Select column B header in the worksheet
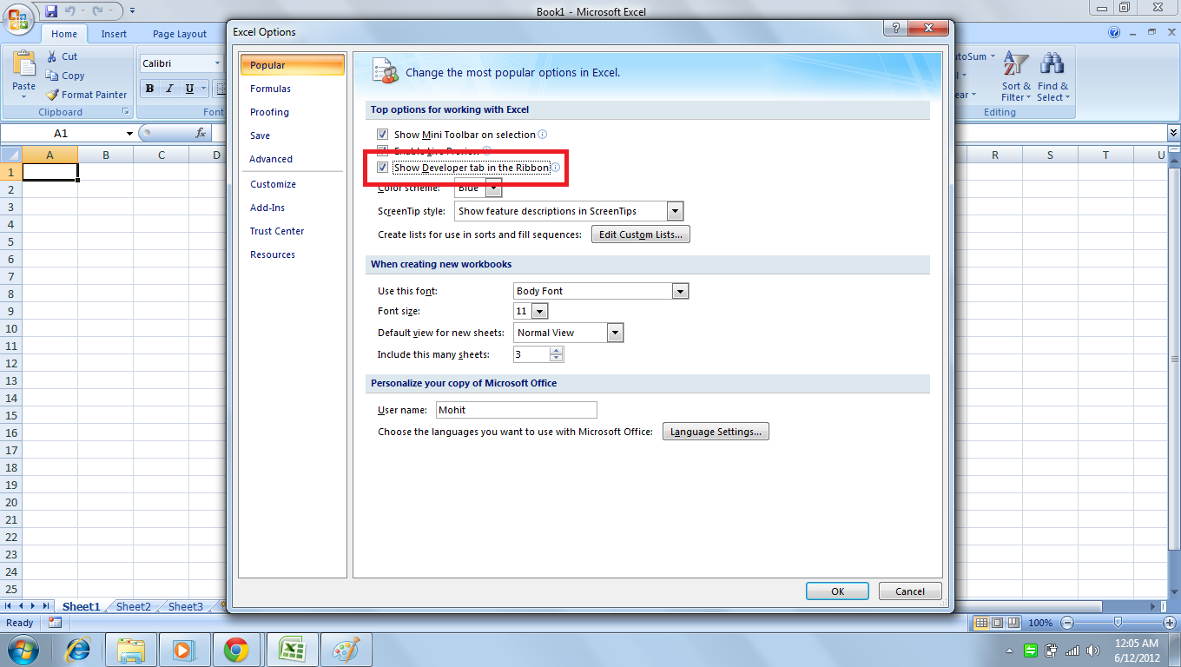The height and width of the screenshot is (667, 1181). point(106,155)
